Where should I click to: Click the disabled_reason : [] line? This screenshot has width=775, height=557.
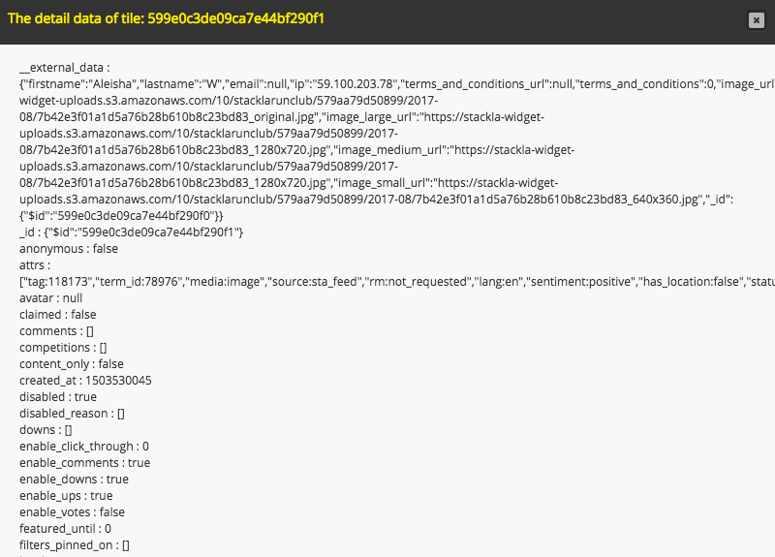(72, 414)
